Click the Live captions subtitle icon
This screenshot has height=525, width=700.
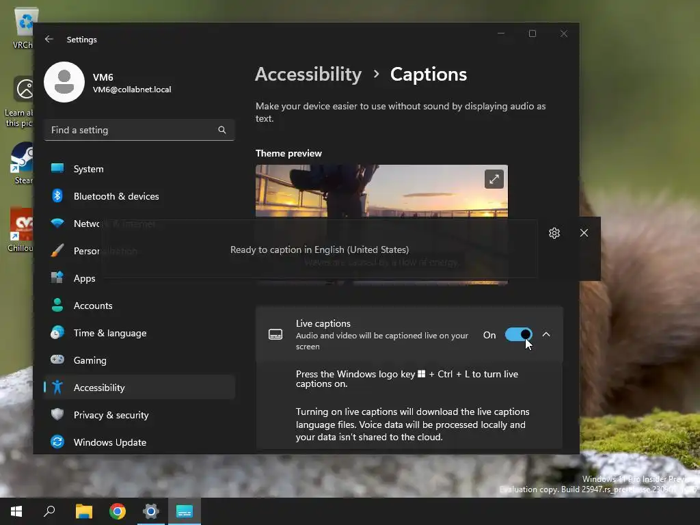tap(275, 334)
